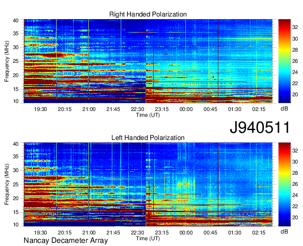Click the Time (UT) label under Left Handed plot
303x246 pixels.
(x=148, y=238)
